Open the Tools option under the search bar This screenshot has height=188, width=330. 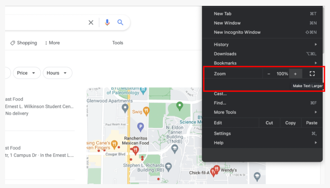point(117,43)
